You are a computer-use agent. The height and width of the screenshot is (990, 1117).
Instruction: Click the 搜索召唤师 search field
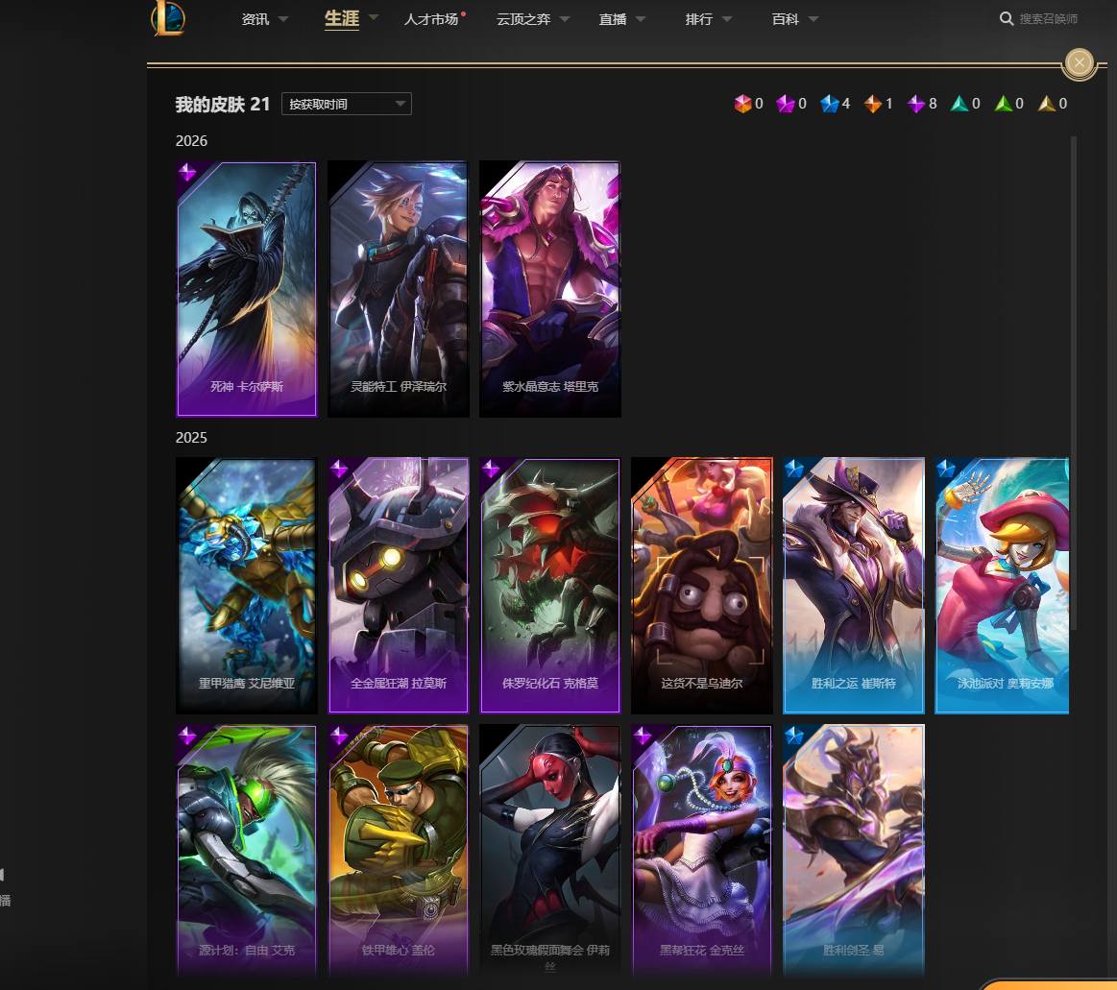coord(1048,19)
